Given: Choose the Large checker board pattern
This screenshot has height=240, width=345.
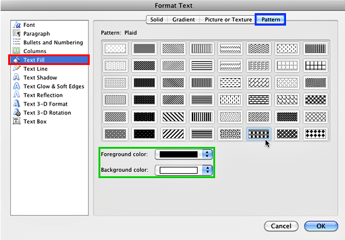Looking at the screenshot, I should [316, 99].
